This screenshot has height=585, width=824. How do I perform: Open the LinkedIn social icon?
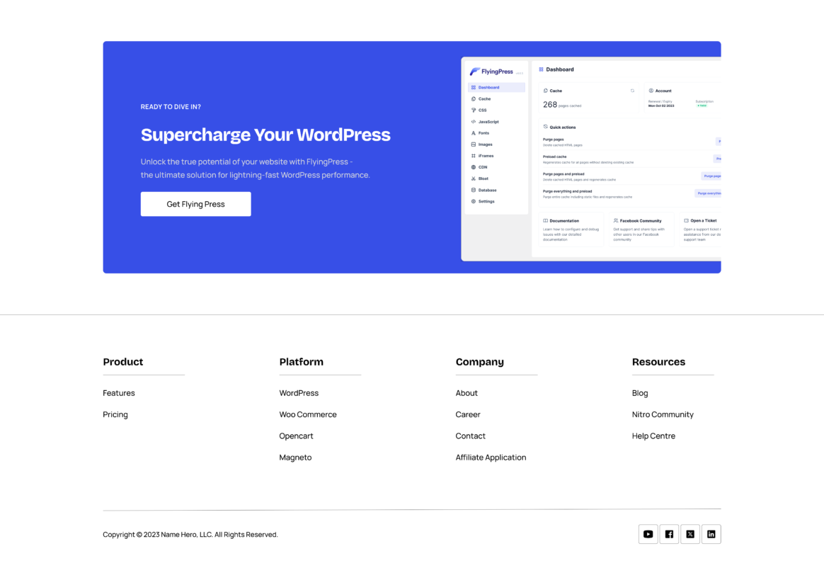click(711, 534)
